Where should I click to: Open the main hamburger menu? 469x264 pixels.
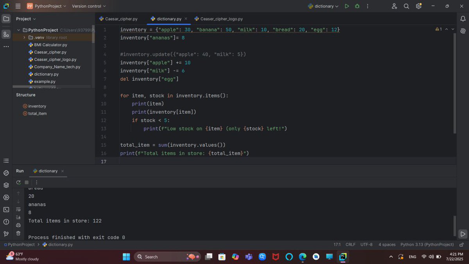[18, 6]
